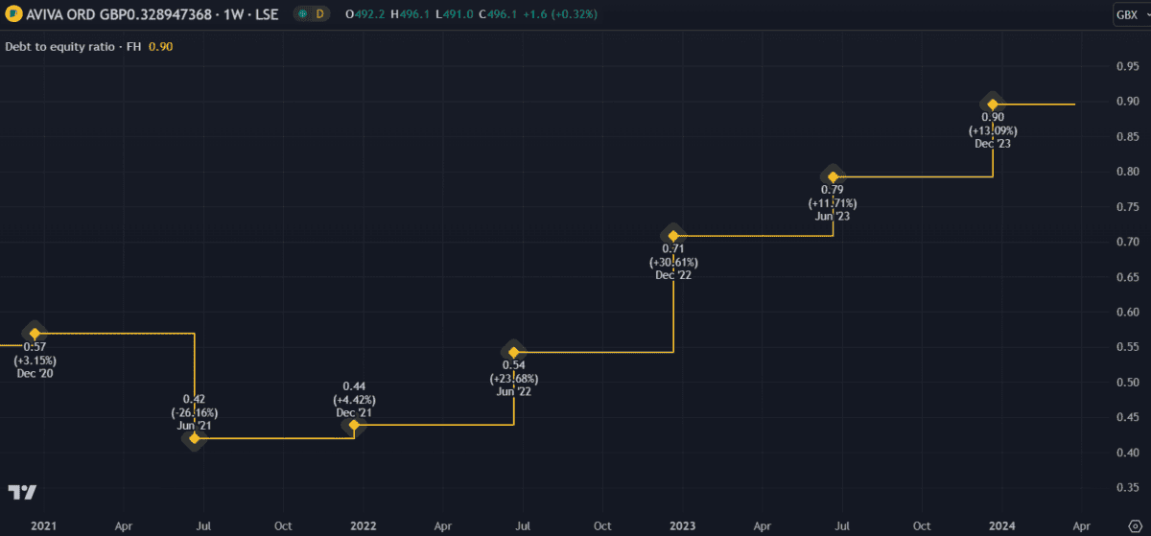Click the Jun '21 data point diamond

point(195,438)
